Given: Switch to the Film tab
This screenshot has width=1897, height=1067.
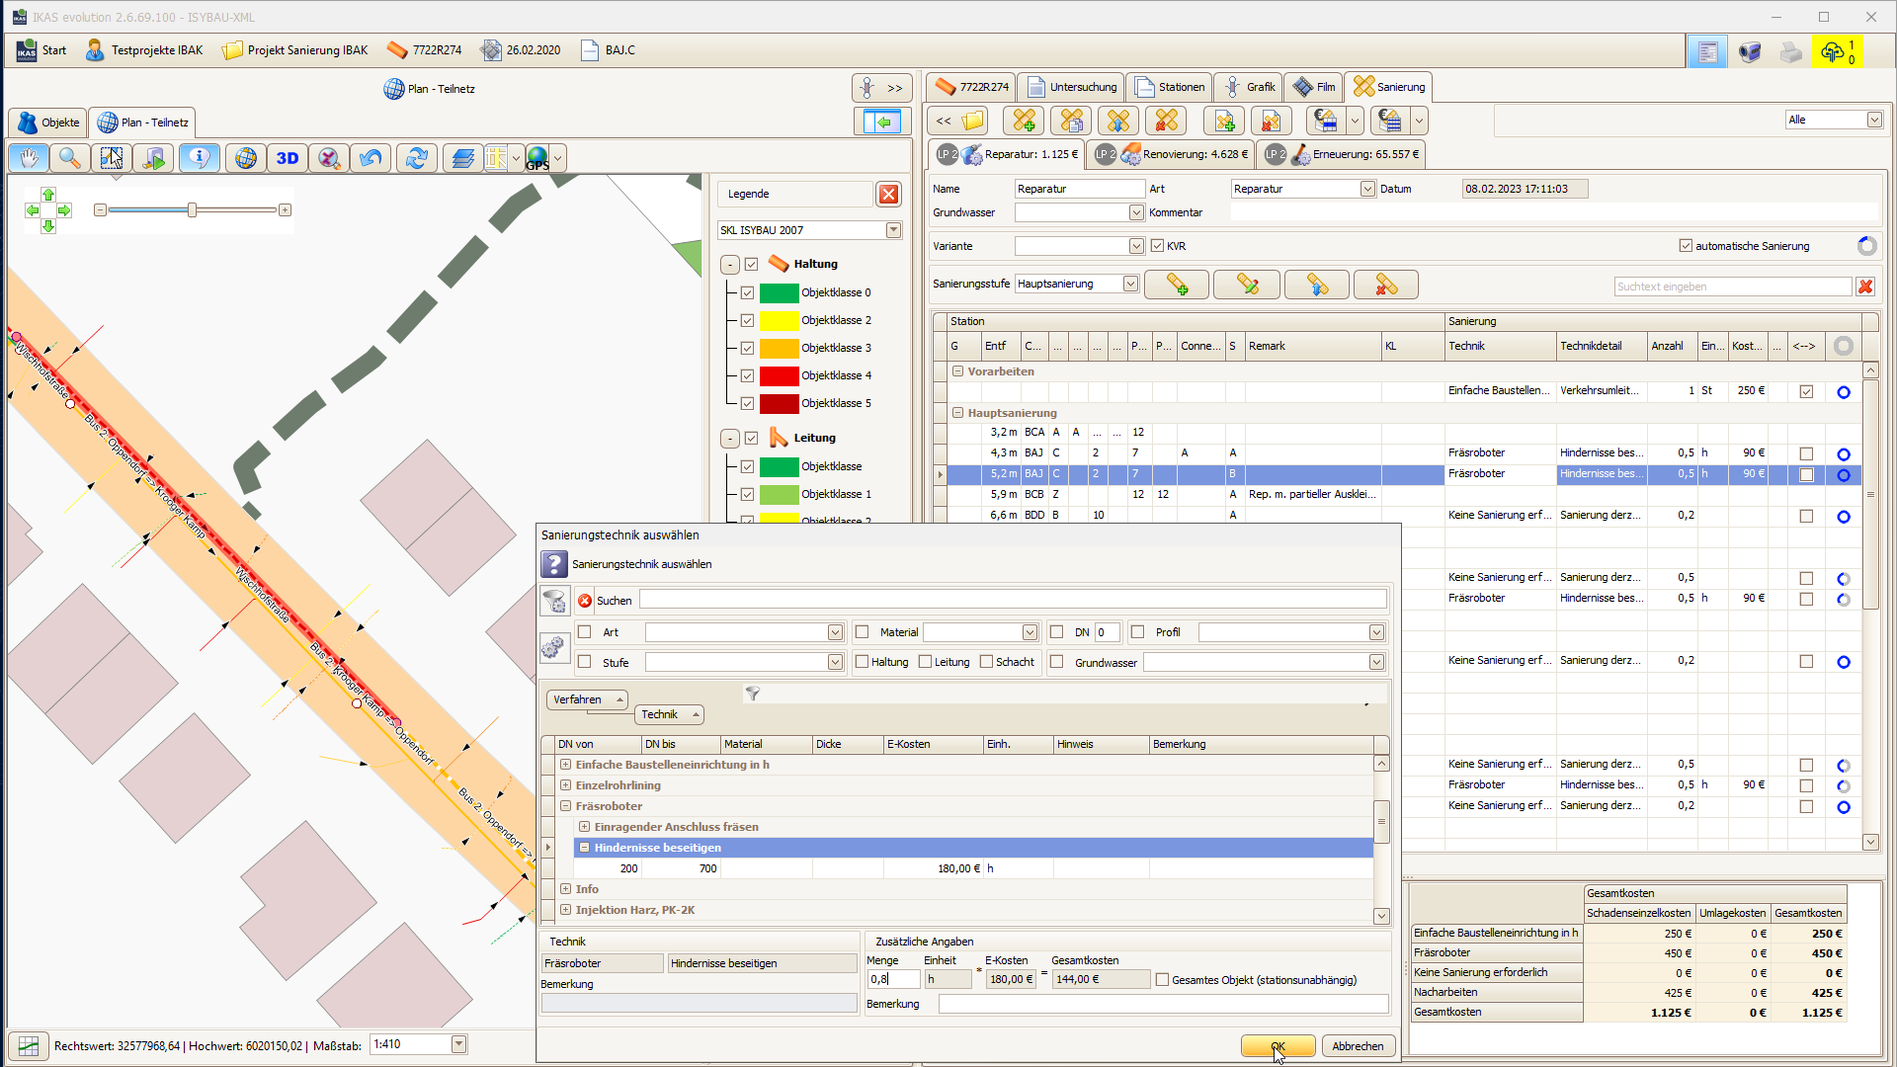Looking at the screenshot, I should click(1314, 87).
